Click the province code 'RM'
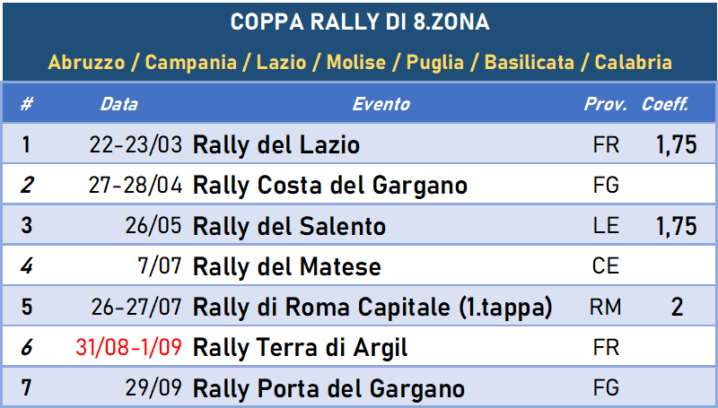Image resolution: width=718 pixels, height=408 pixels. pos(607,308)
